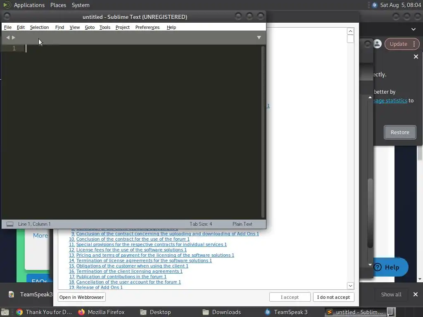Open the blue Help chat button
This screenshot has width=423, height=317.
coord(391,267)
